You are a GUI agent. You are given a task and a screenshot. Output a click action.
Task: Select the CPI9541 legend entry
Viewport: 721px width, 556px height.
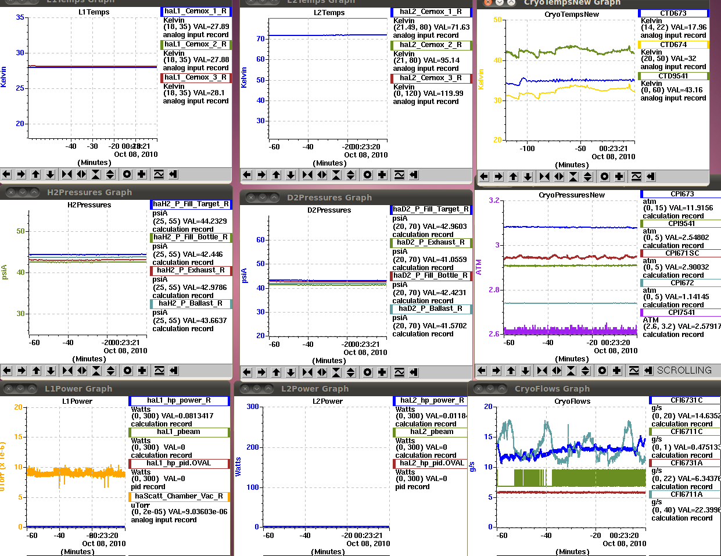point(681,224)
